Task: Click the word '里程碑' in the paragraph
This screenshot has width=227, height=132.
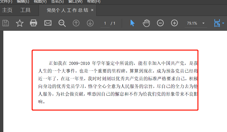Action: click(x=118, y=71)
